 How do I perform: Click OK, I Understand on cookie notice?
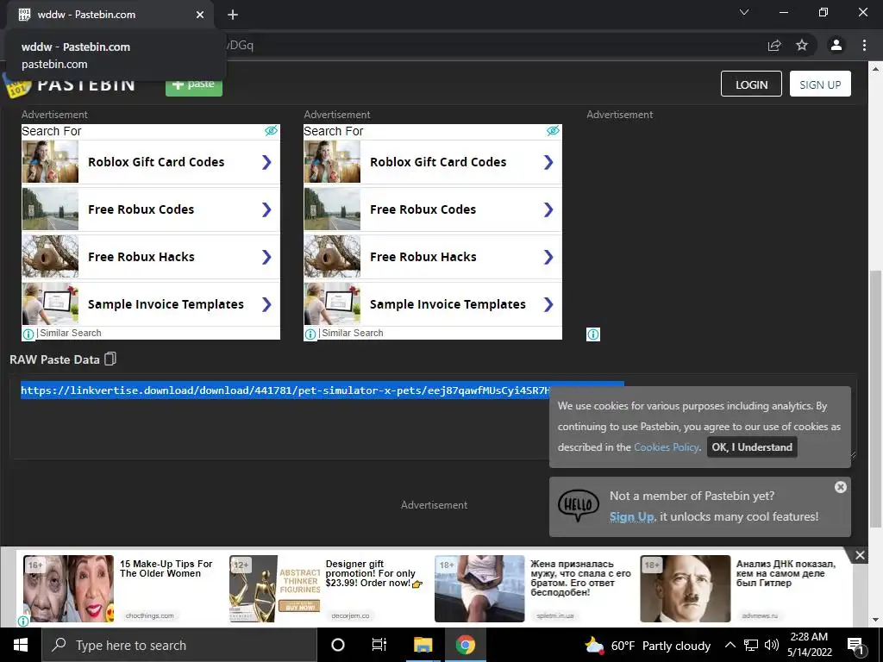752,447
